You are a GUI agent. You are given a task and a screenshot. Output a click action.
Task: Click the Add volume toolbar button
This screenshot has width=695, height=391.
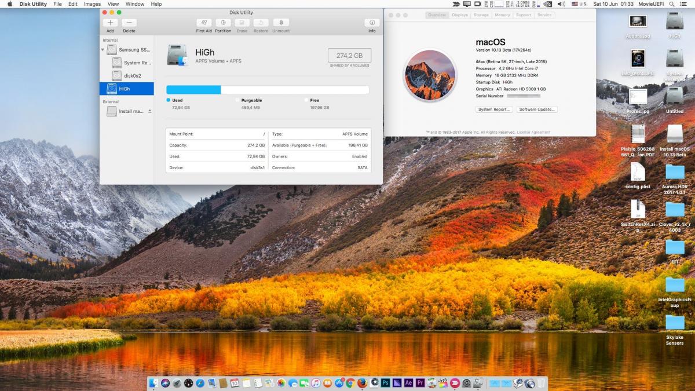tap(110, 23)
